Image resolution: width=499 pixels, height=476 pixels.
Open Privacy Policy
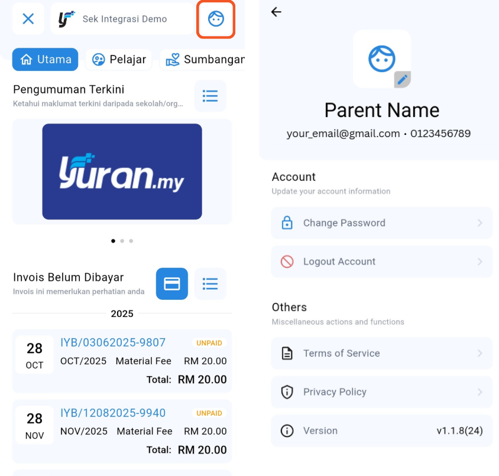tap(381, 391)
